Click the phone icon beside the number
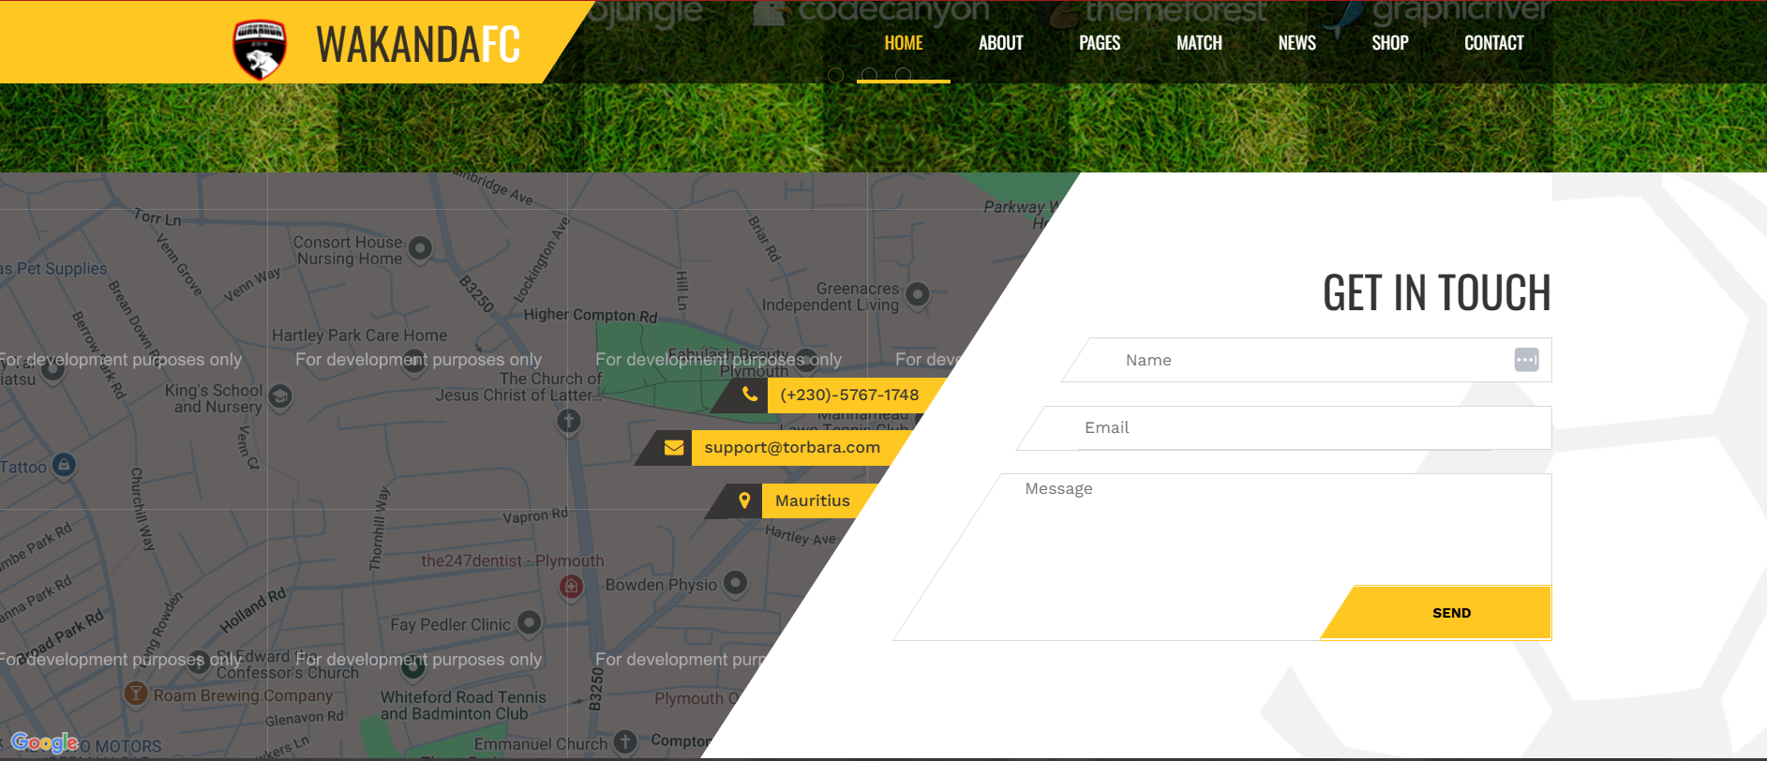The height and width of the screenshot is (761, 1767). [x=750, y=395]
